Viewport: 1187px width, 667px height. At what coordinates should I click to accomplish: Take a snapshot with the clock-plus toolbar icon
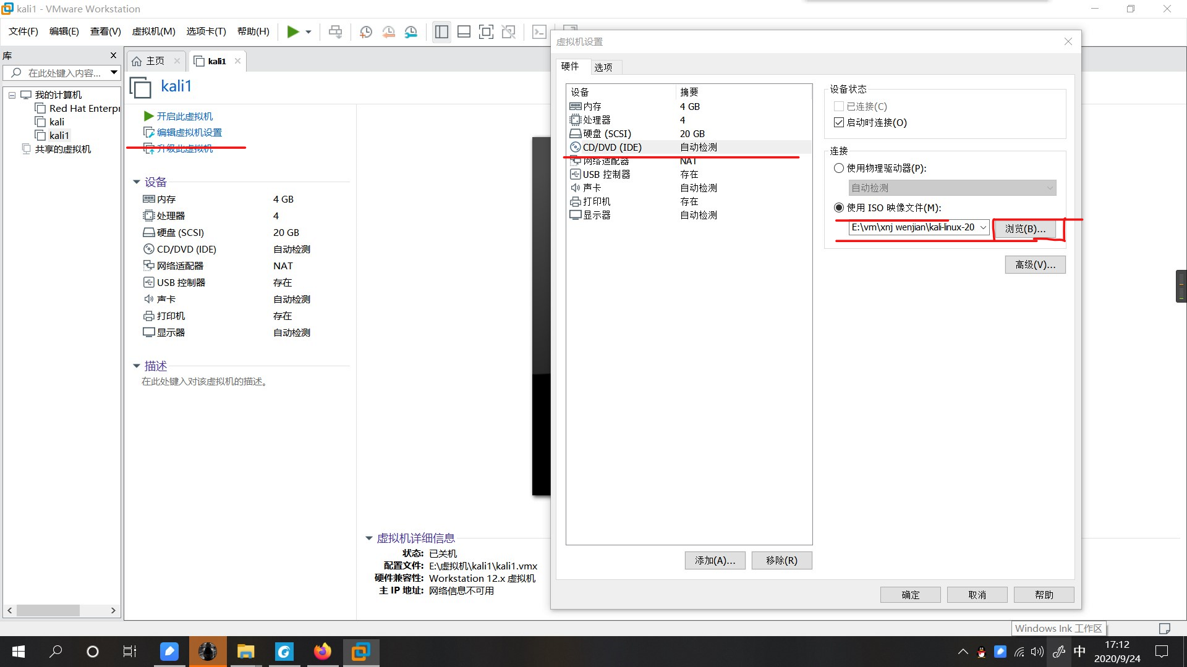tap(366, 31)
